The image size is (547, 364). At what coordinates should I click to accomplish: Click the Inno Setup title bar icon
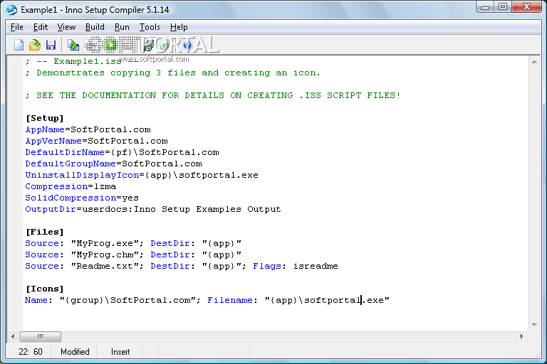[x=11, y=10]
